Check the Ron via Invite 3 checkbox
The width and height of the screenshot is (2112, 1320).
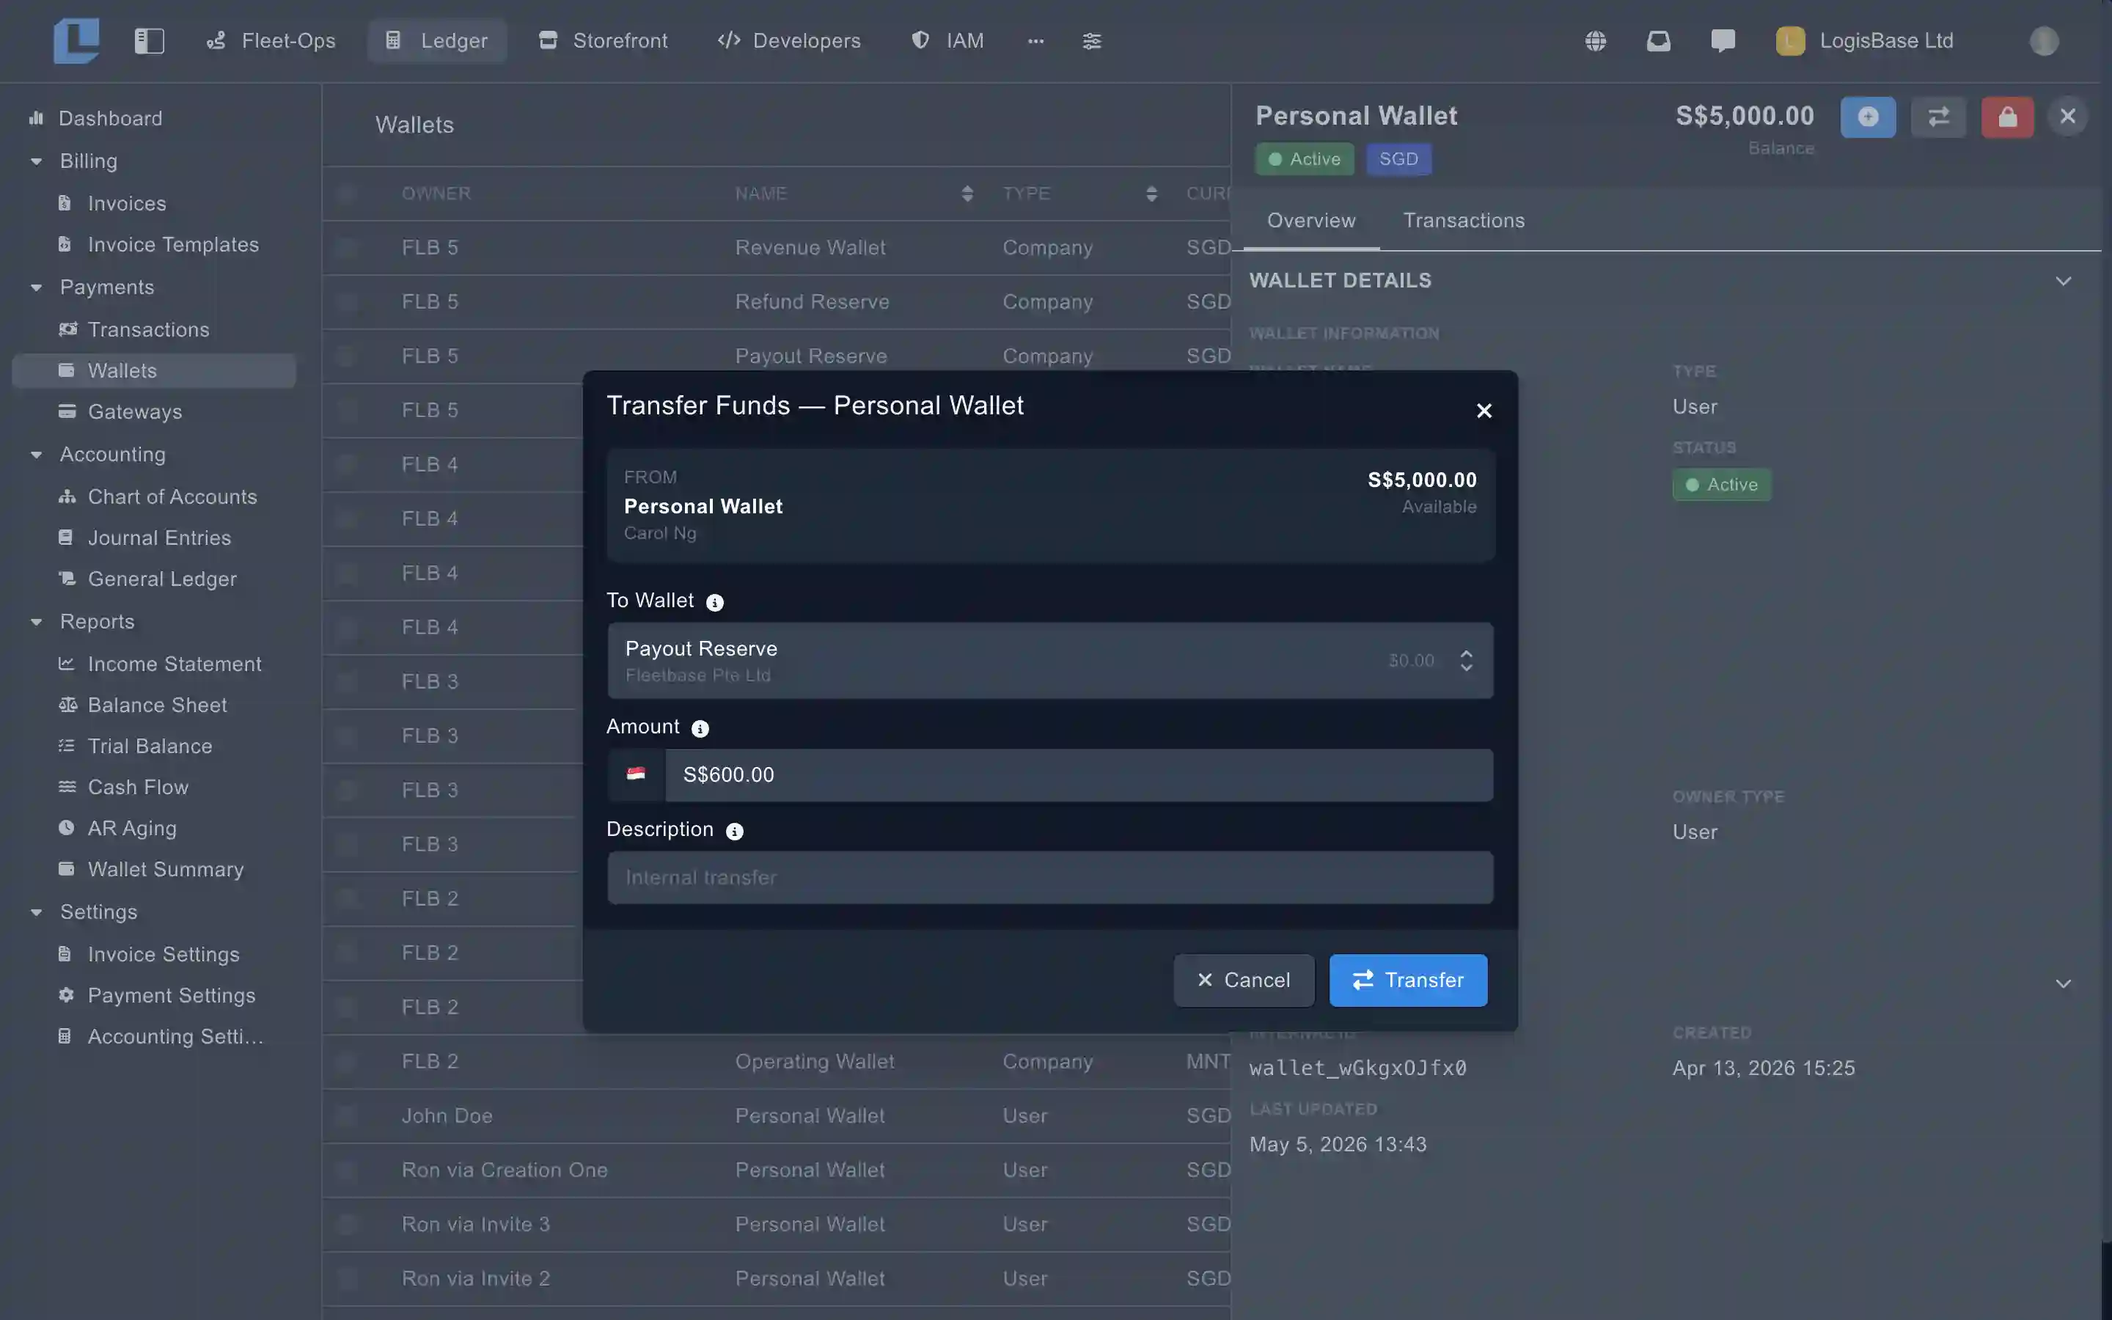(346, 1224)
